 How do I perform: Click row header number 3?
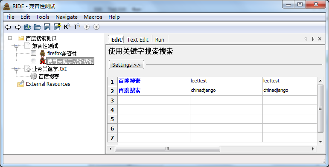112,100
